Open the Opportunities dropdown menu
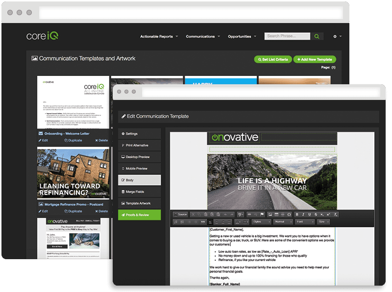The width and height of the screenshot is (392, 292). click(242, 36)
